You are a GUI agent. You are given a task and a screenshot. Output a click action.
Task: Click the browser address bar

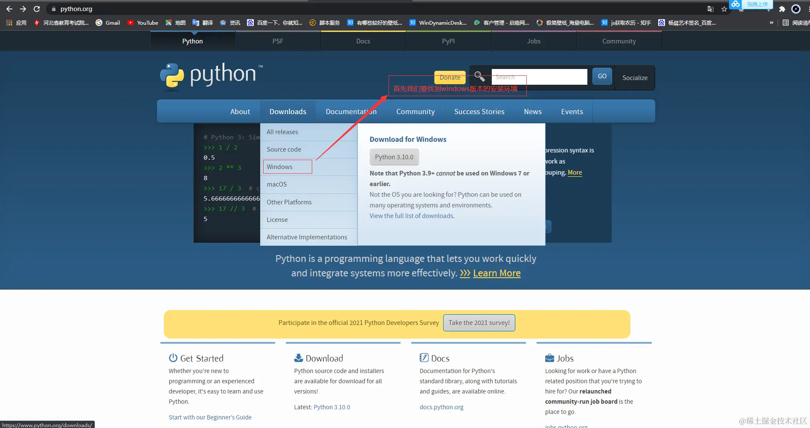tap(375, 9)
